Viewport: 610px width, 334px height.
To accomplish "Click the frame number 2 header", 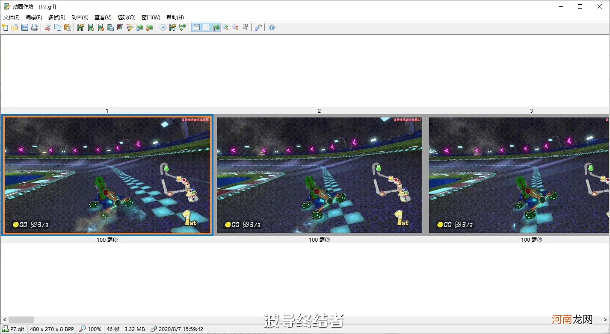I will pos(319,111).
